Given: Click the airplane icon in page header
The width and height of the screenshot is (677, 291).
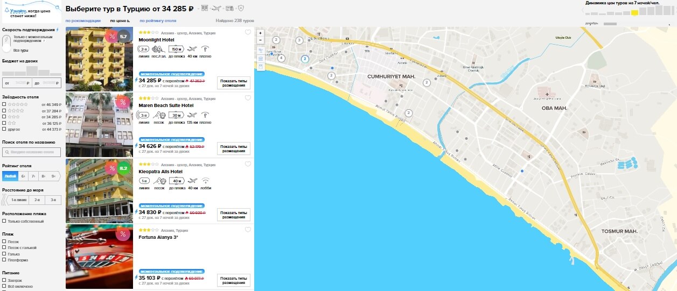Looking at the screenshot, I should pyautogui.click(x=217, y=8).
